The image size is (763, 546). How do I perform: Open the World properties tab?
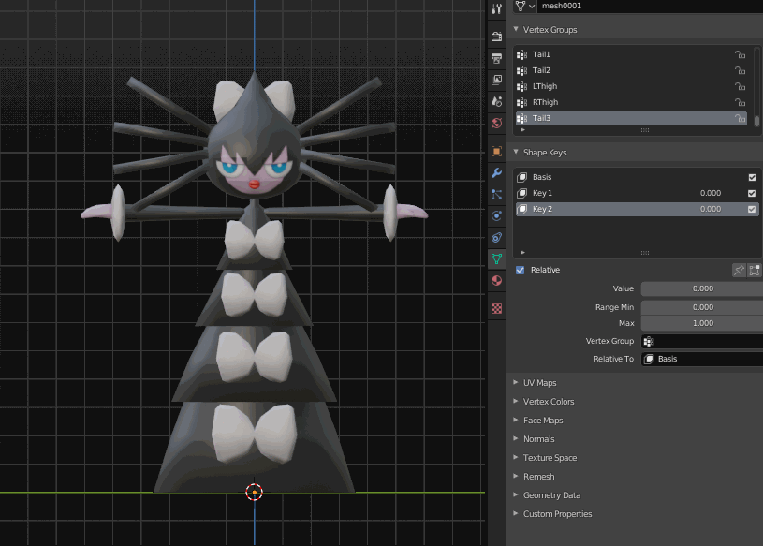(x=496, y=123)
